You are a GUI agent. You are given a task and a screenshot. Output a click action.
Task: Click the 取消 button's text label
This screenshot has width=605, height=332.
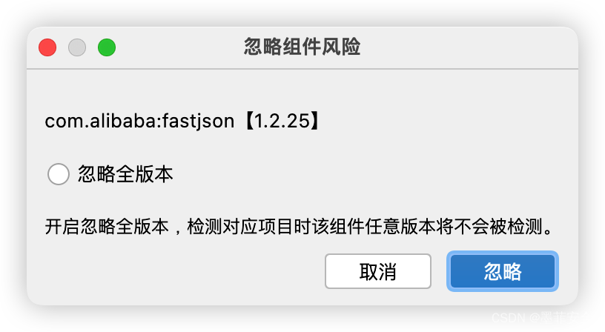click(x=377, y=271)
